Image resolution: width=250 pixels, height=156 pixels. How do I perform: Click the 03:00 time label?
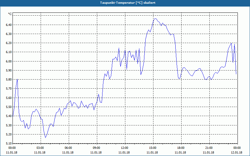point(41,148)
